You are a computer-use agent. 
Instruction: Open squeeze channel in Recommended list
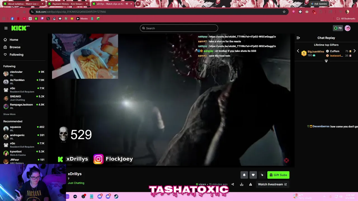coord(24,128)
